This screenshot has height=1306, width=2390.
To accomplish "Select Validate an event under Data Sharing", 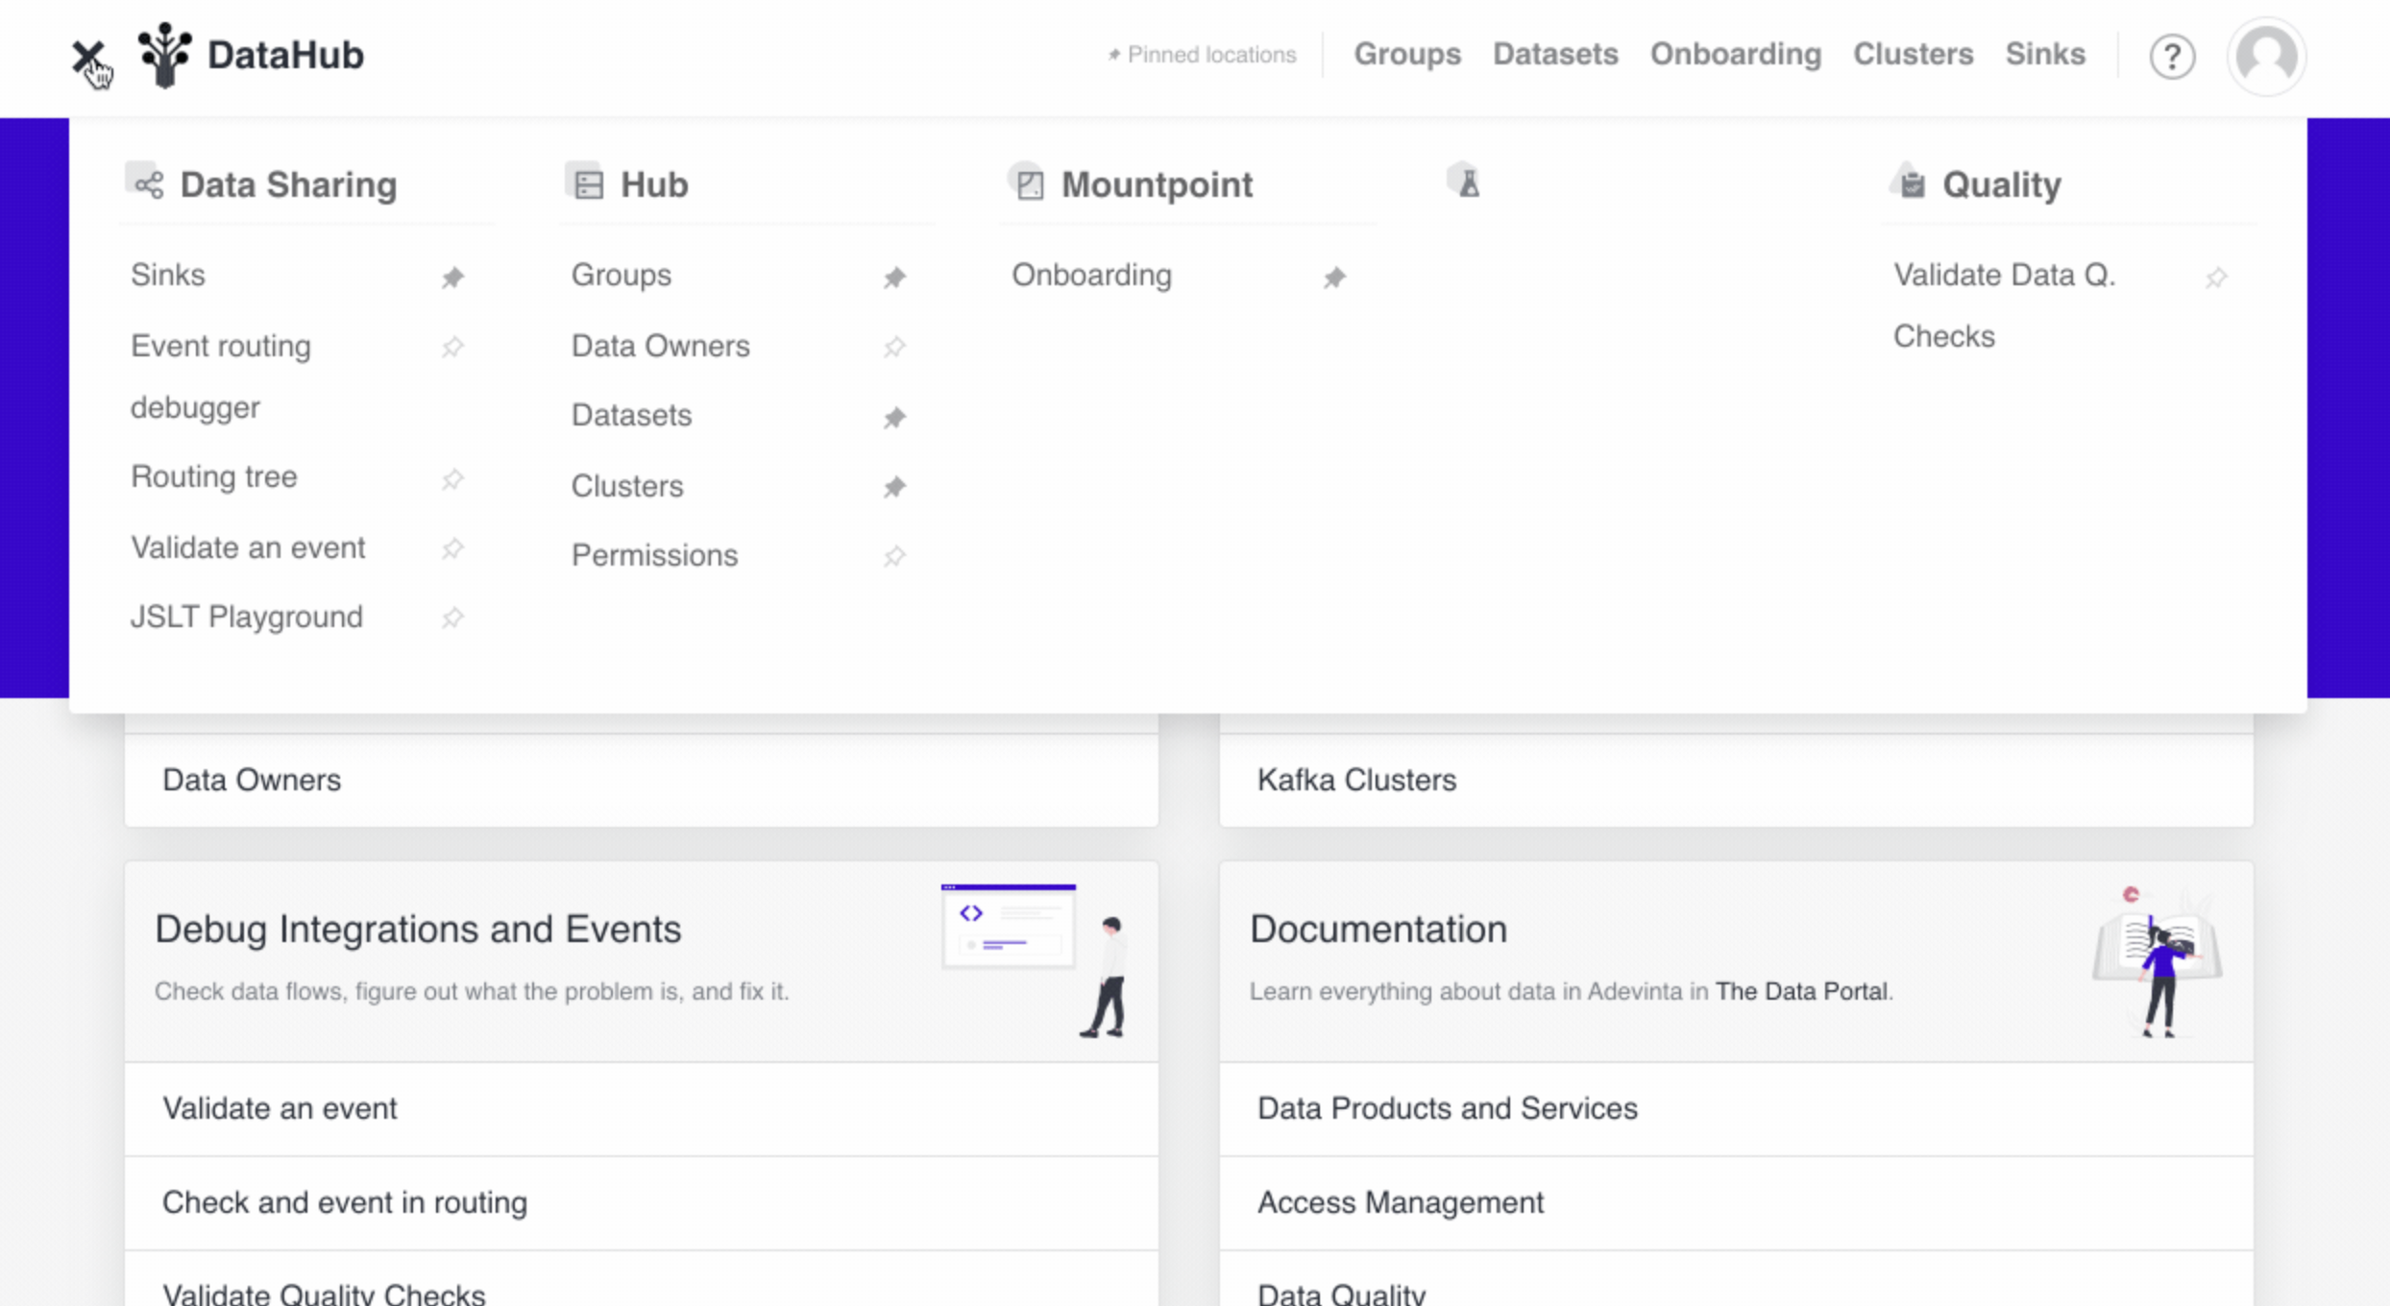I will [x=248, y=547].
